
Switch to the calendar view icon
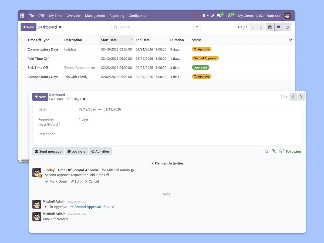(x=270, y=27)
